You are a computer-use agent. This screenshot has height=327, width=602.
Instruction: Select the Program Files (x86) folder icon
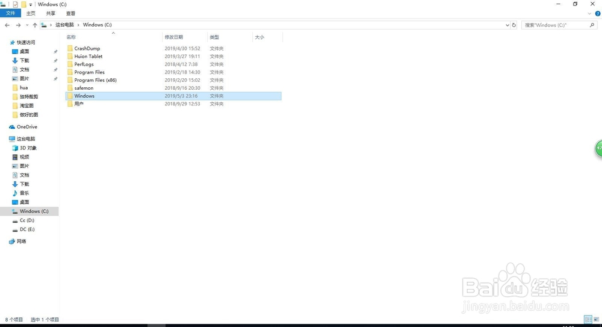(x=70, y=80)
